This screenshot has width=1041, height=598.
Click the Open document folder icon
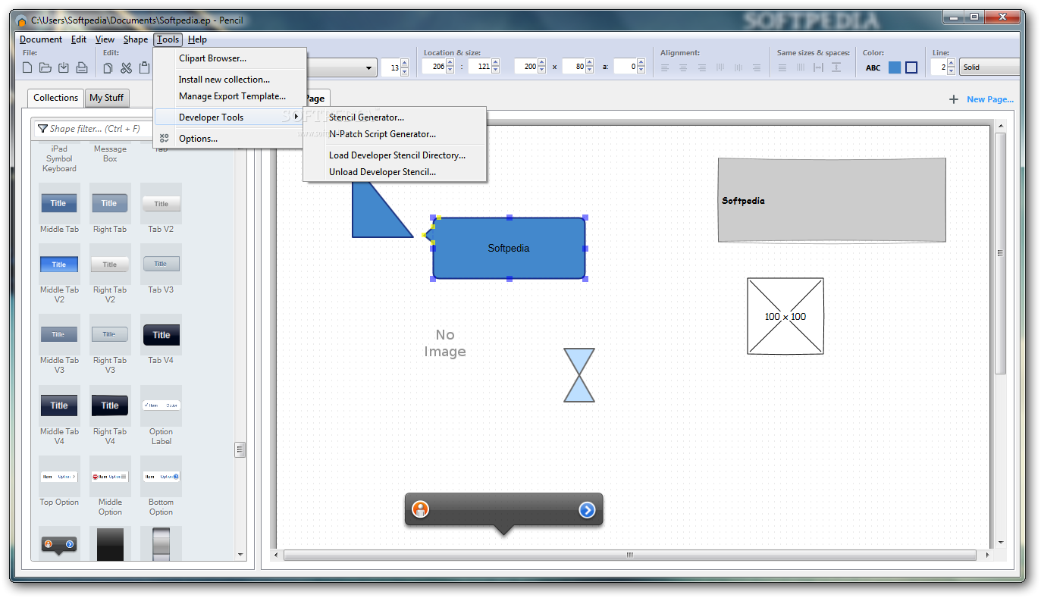(x=45, y=67)
